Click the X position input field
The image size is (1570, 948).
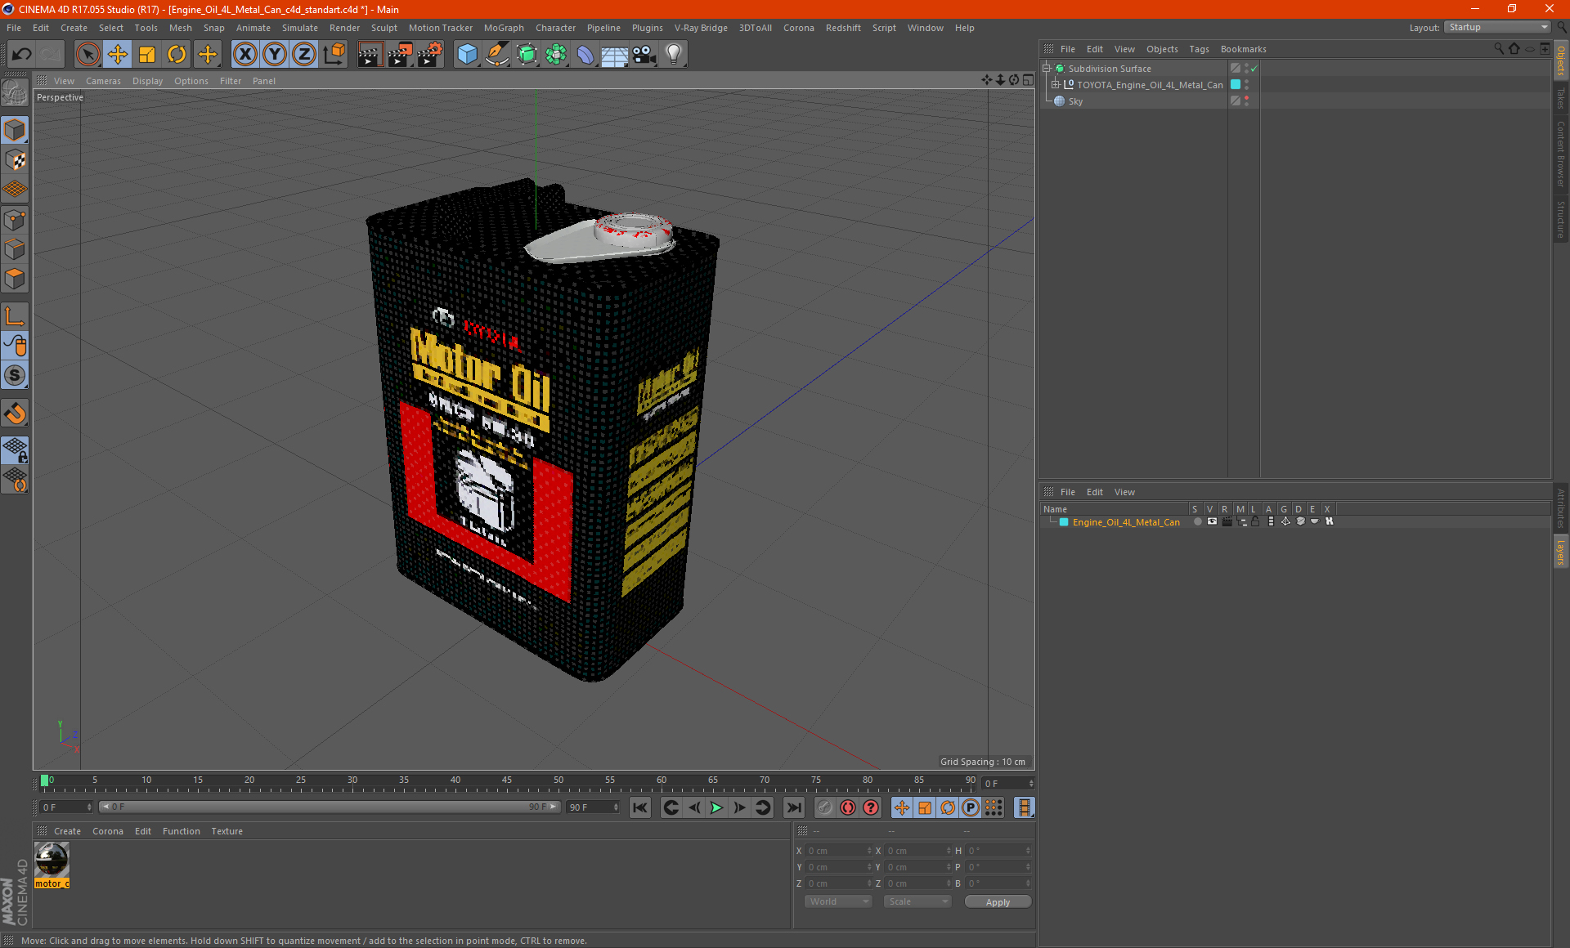(x=839, y=851)
